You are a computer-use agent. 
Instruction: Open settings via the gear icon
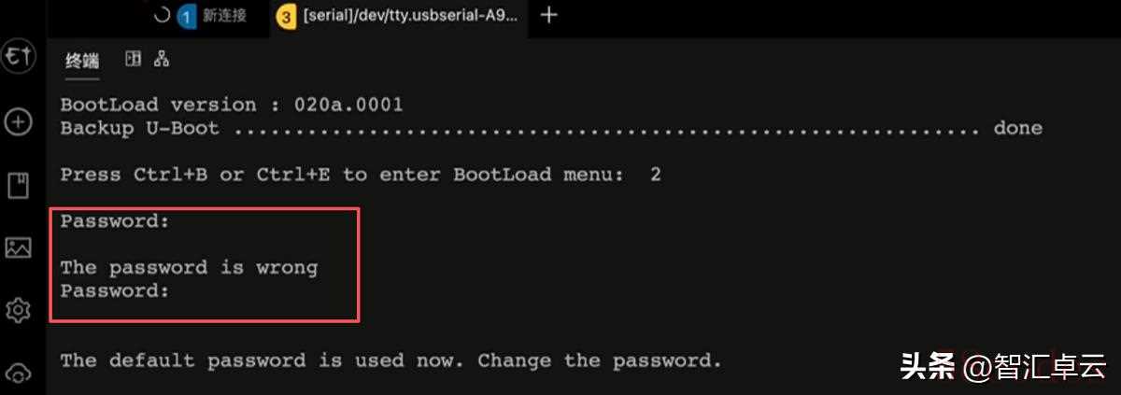pyautogui.click(x=19, y=310)
